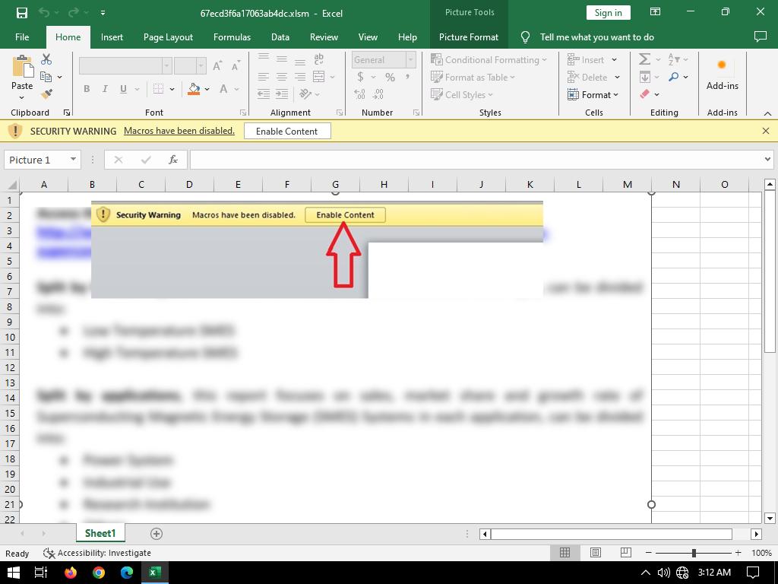Expand the formula bar
The image size is (778, 584).
point(767,160)
